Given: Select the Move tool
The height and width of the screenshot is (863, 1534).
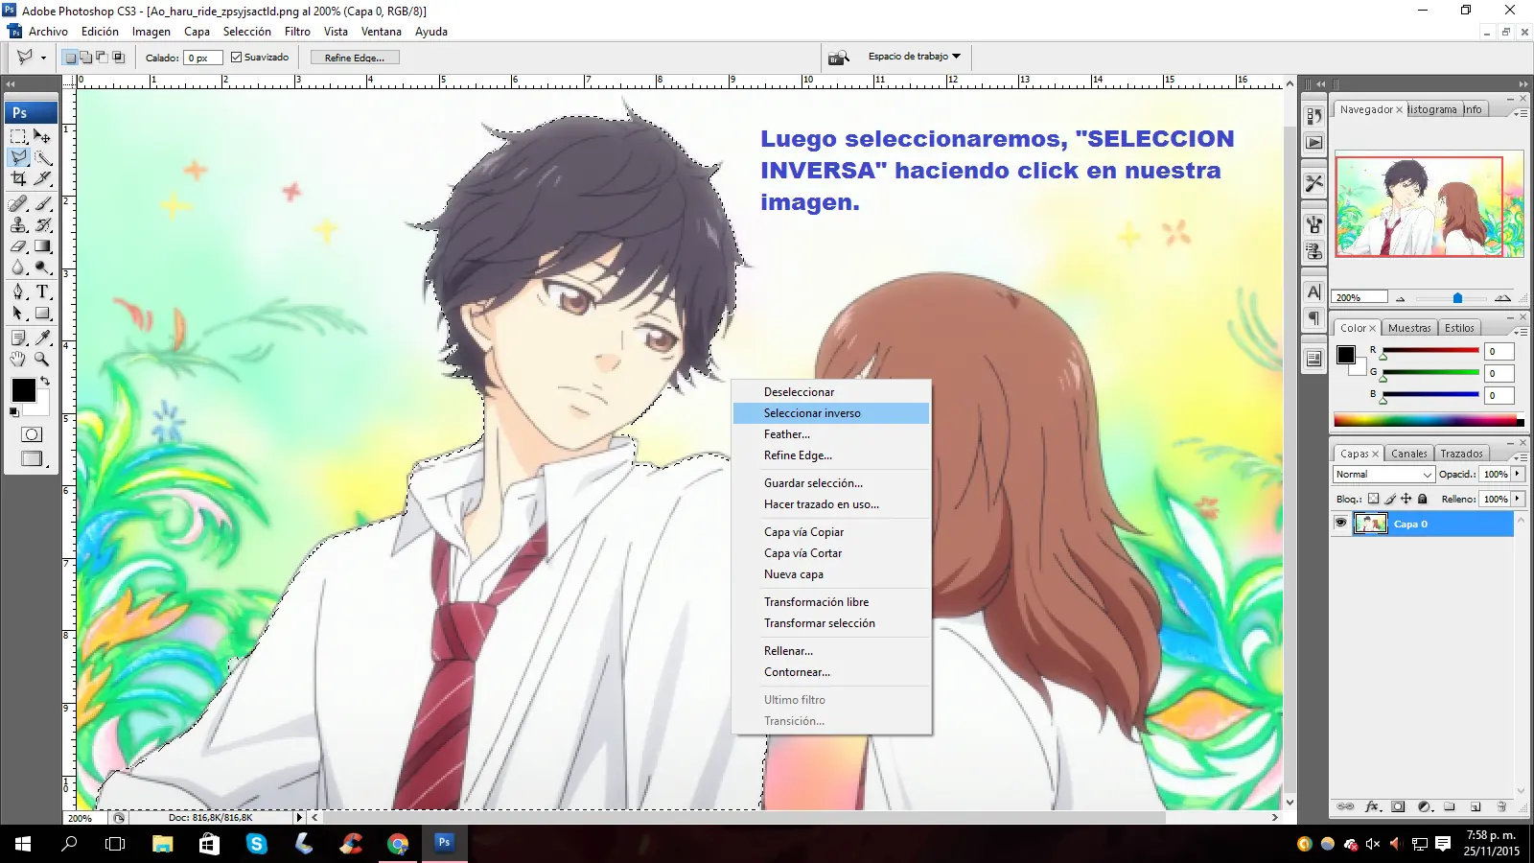Looking at the screenshot, I should click(42, 136).
